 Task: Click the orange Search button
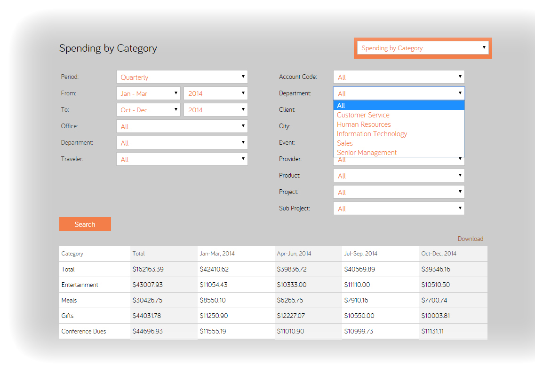85,224
